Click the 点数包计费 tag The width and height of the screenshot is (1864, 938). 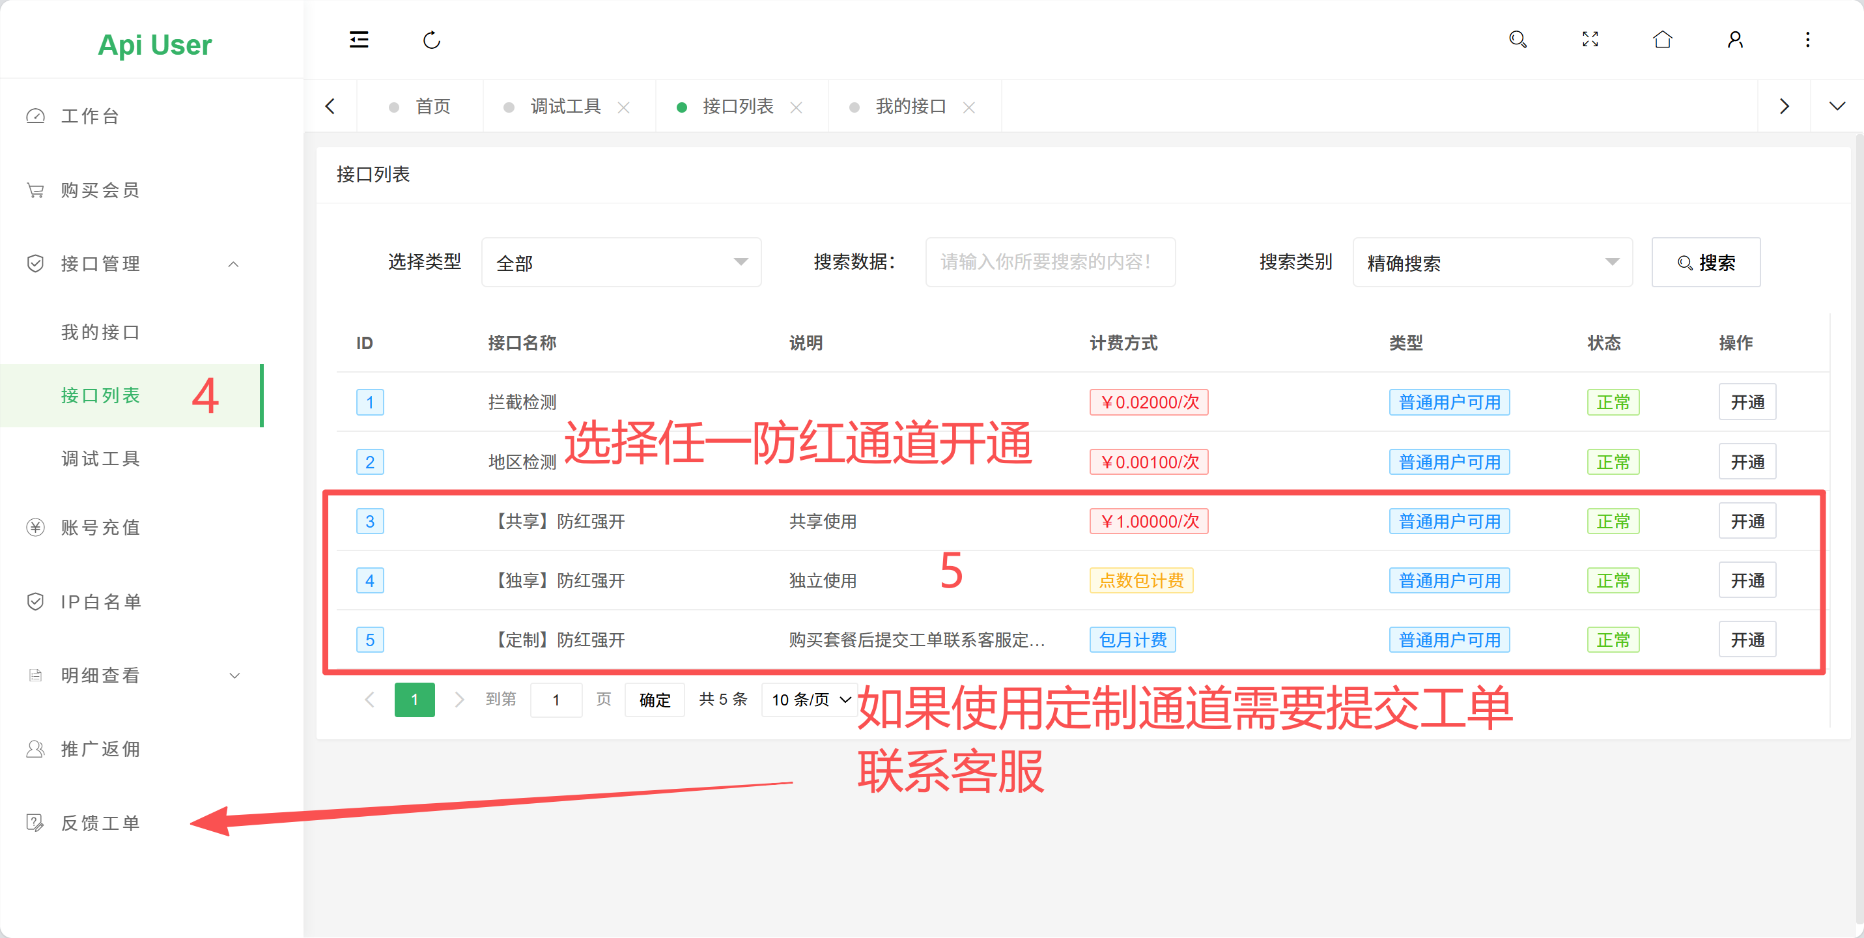coord(1141,580)
